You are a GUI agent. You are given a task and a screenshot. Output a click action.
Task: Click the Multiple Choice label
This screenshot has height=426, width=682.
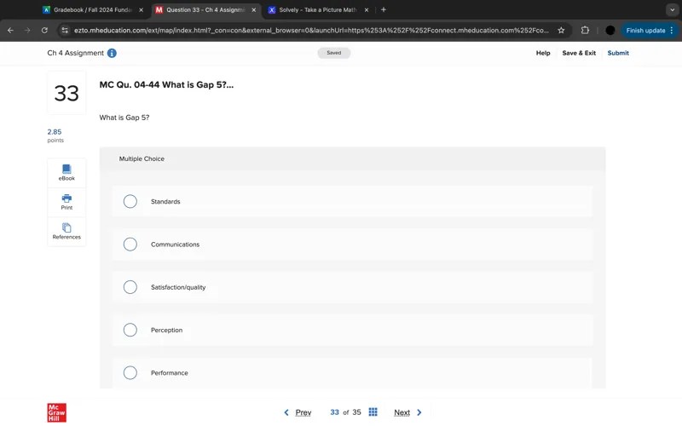[x=142, y=159]
